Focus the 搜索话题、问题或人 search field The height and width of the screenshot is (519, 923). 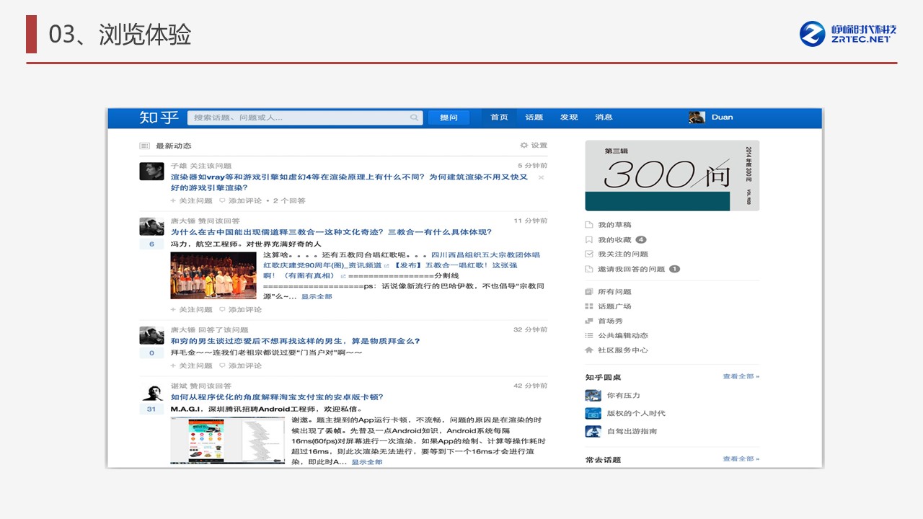(299, 117)
